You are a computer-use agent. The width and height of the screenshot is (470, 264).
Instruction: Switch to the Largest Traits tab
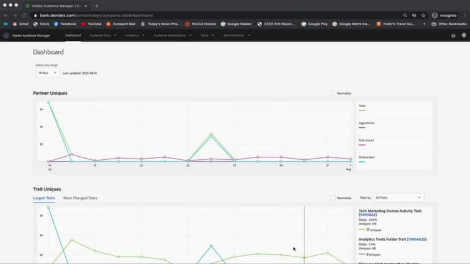[x=44, y=198]
